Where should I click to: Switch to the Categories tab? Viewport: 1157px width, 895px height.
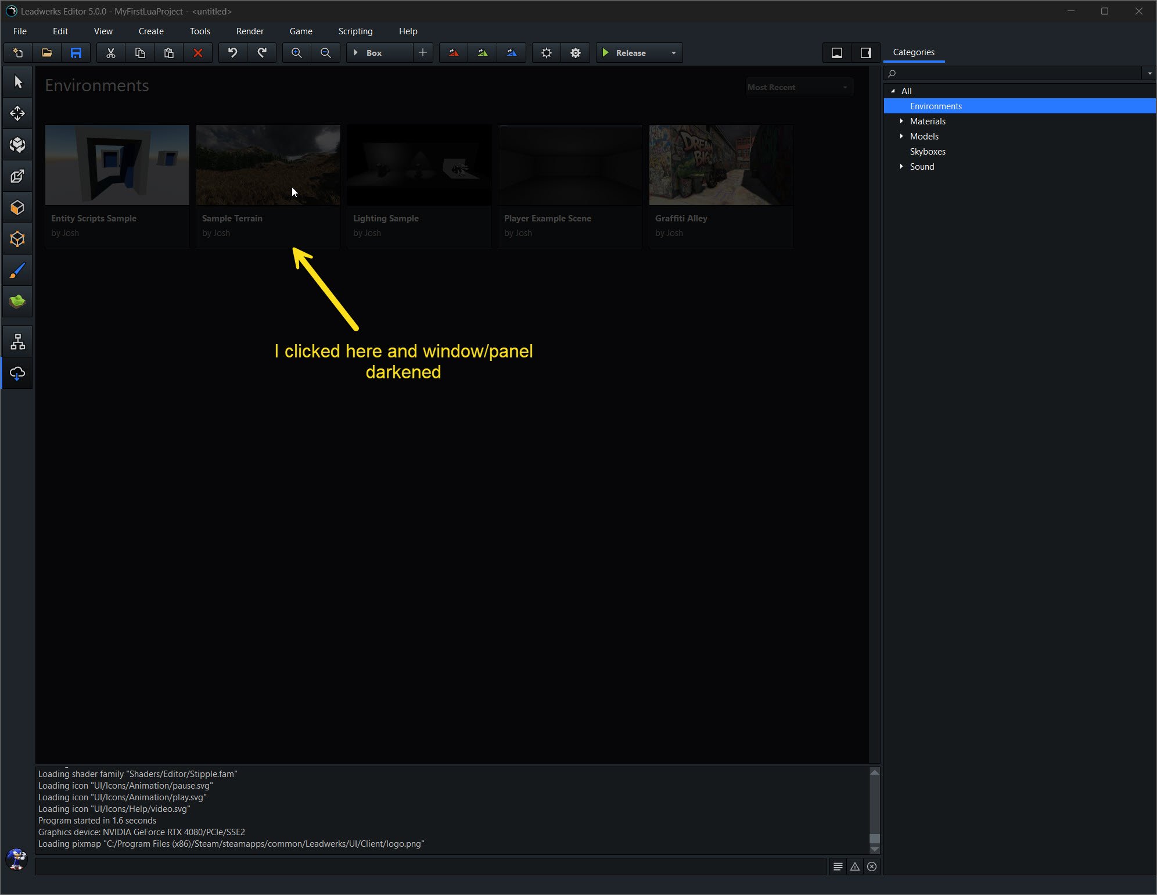coord(914,52)
